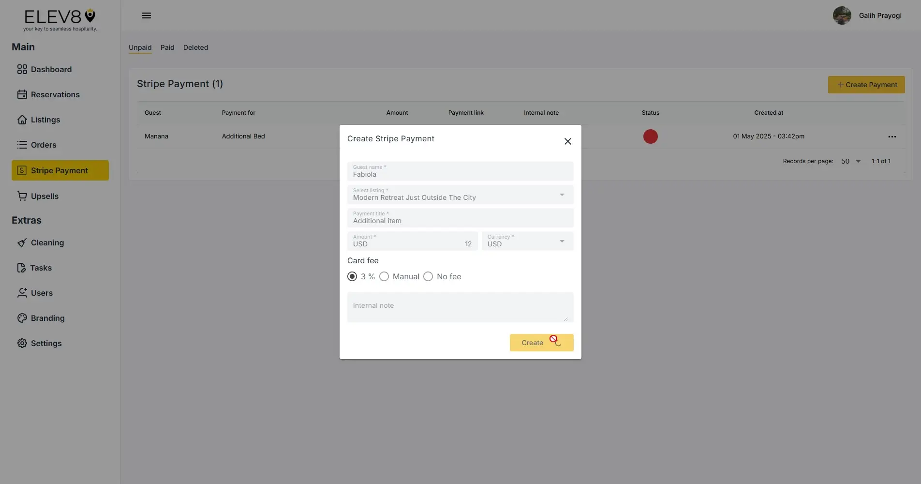921x484 pixels.
Task: Open the Upsells section
Action: [45, 196]
